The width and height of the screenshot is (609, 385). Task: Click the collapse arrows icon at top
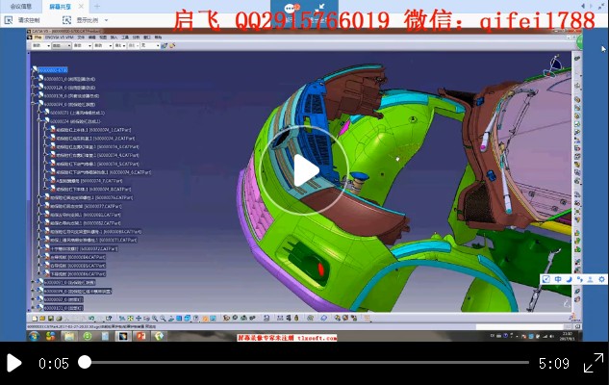[x=320, y=8]
